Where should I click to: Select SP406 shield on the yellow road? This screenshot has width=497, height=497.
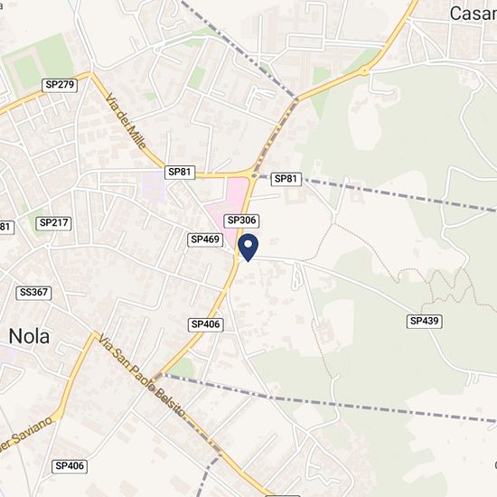point(206,325)
